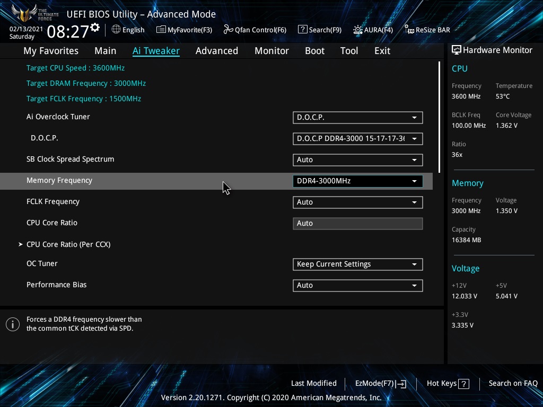Expand CPU Core Ratio (Per CCX) submenu
This screenshot has height=407, width=543.
point(68,244)
